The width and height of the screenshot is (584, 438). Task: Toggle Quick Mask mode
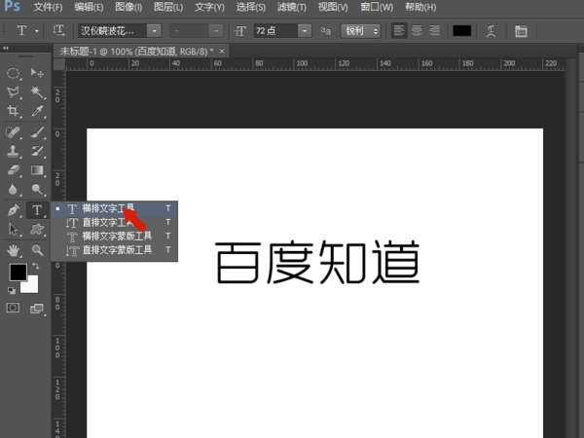pyautogui.click(x=14, y=308)
